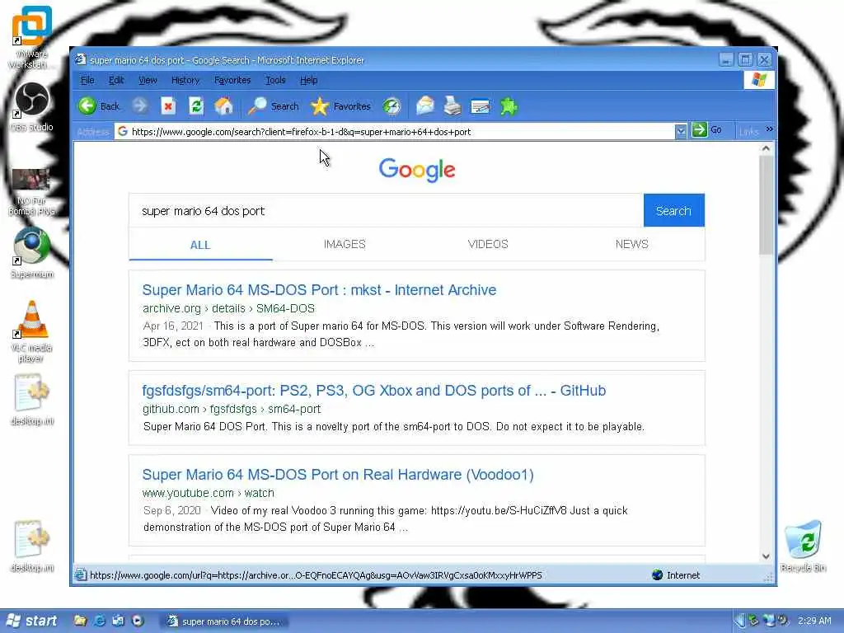Screen dimensions: 844x633
Task: Open the address bar dropdown arrow
Action: [681, 131]
